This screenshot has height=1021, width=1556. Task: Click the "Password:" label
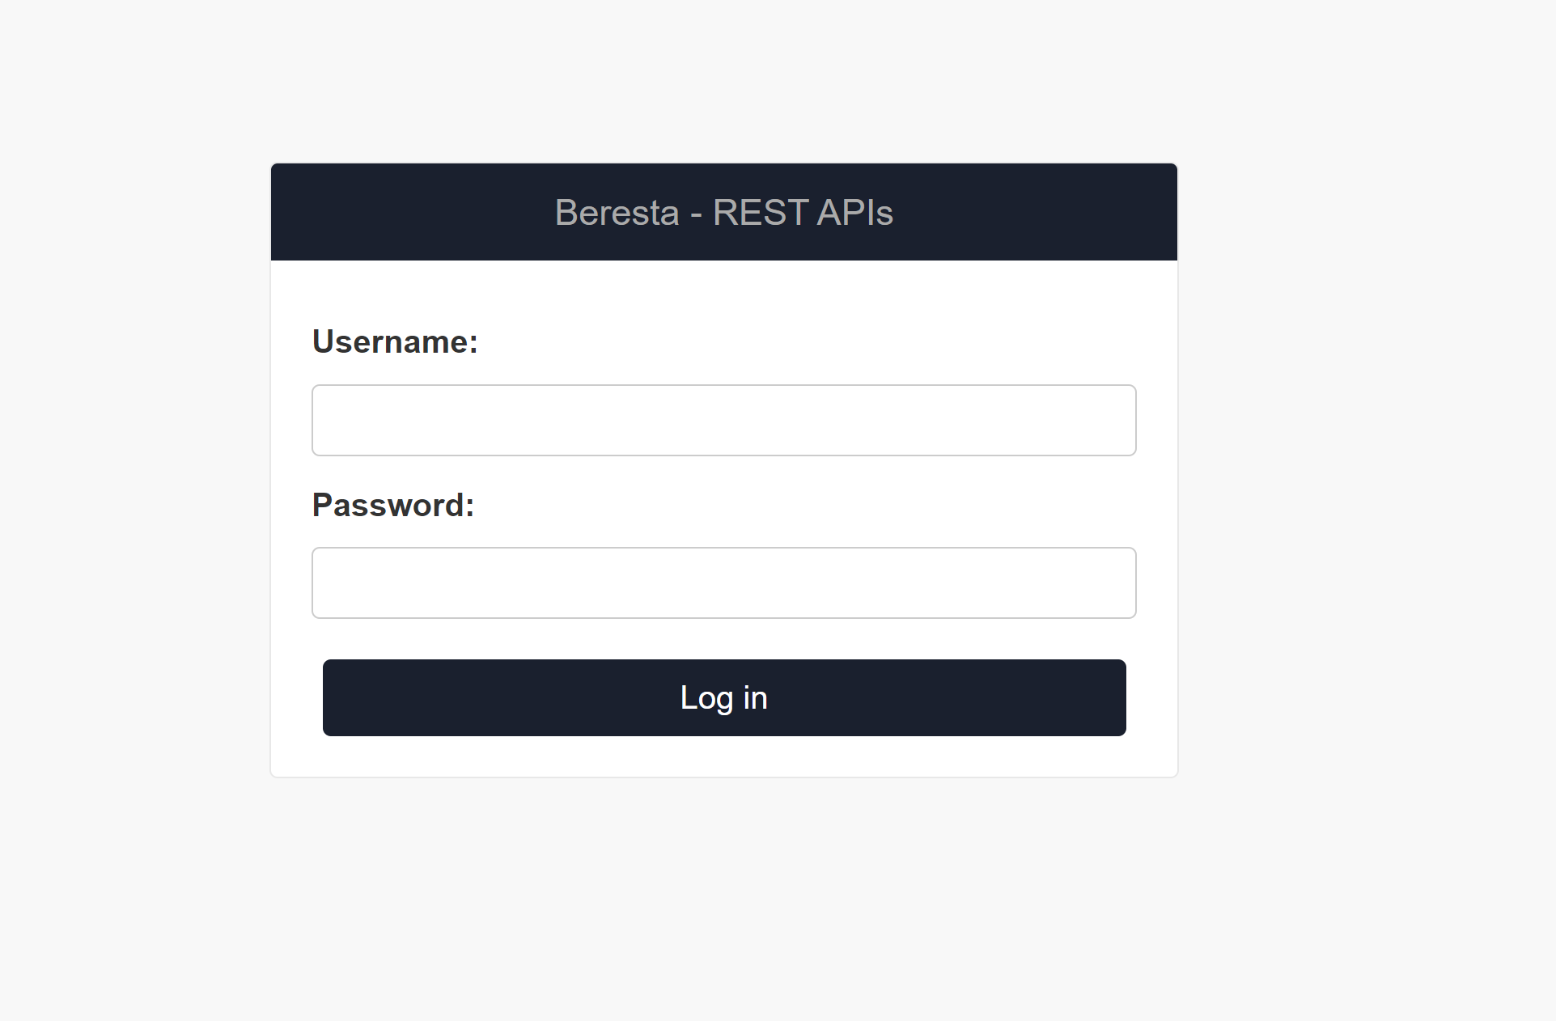point(393,505)
